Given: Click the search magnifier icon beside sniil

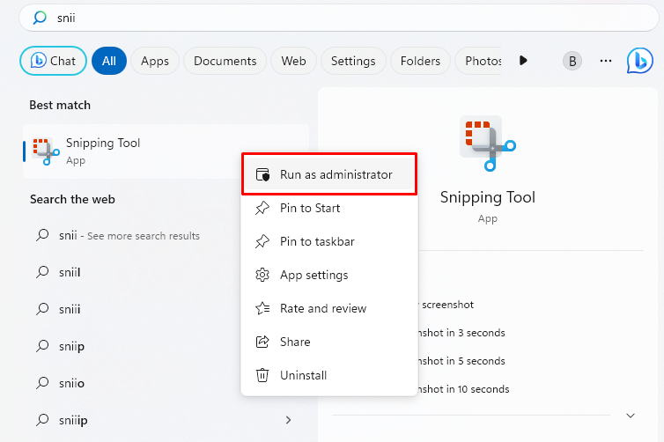Looking at the screenshot, I should pos(42,272).
